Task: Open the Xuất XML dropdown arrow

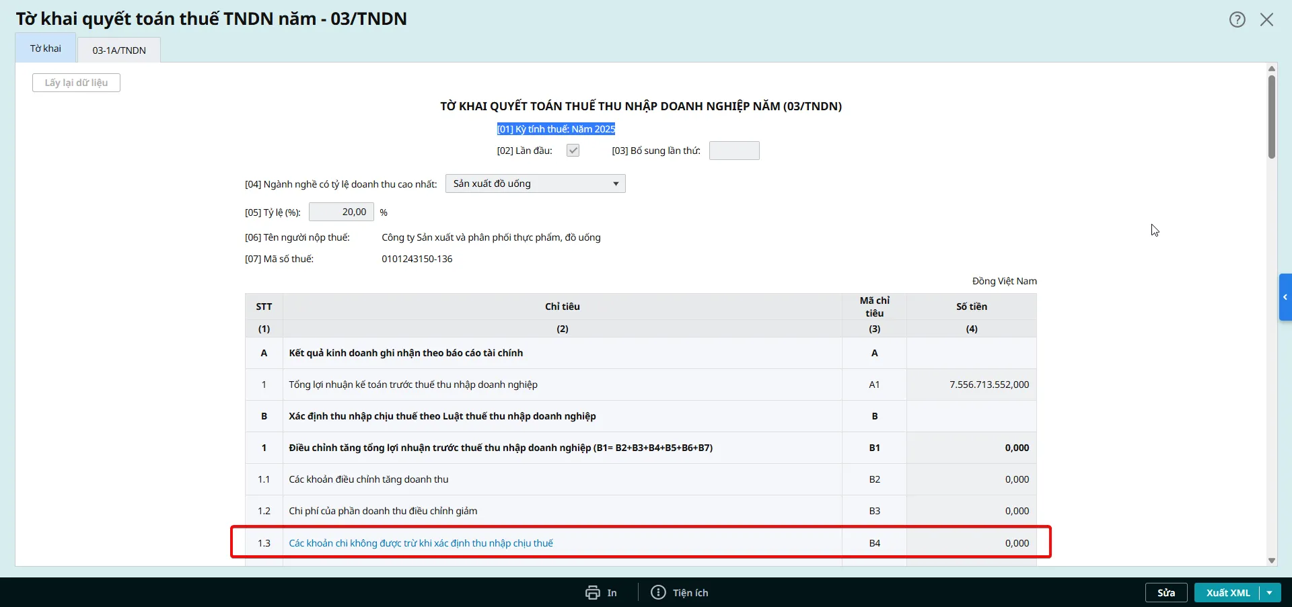Action: coord(1269,592)
